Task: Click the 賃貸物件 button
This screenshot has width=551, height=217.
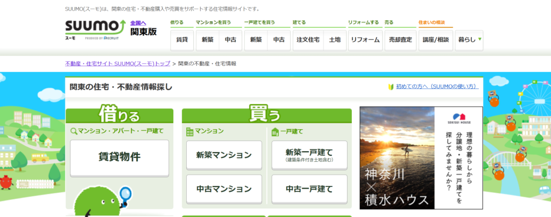Action: pyautogui.click(x=119, y=158)
